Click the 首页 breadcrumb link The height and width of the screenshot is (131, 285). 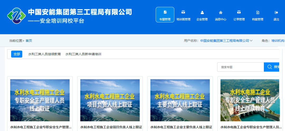tap(29, 41)
